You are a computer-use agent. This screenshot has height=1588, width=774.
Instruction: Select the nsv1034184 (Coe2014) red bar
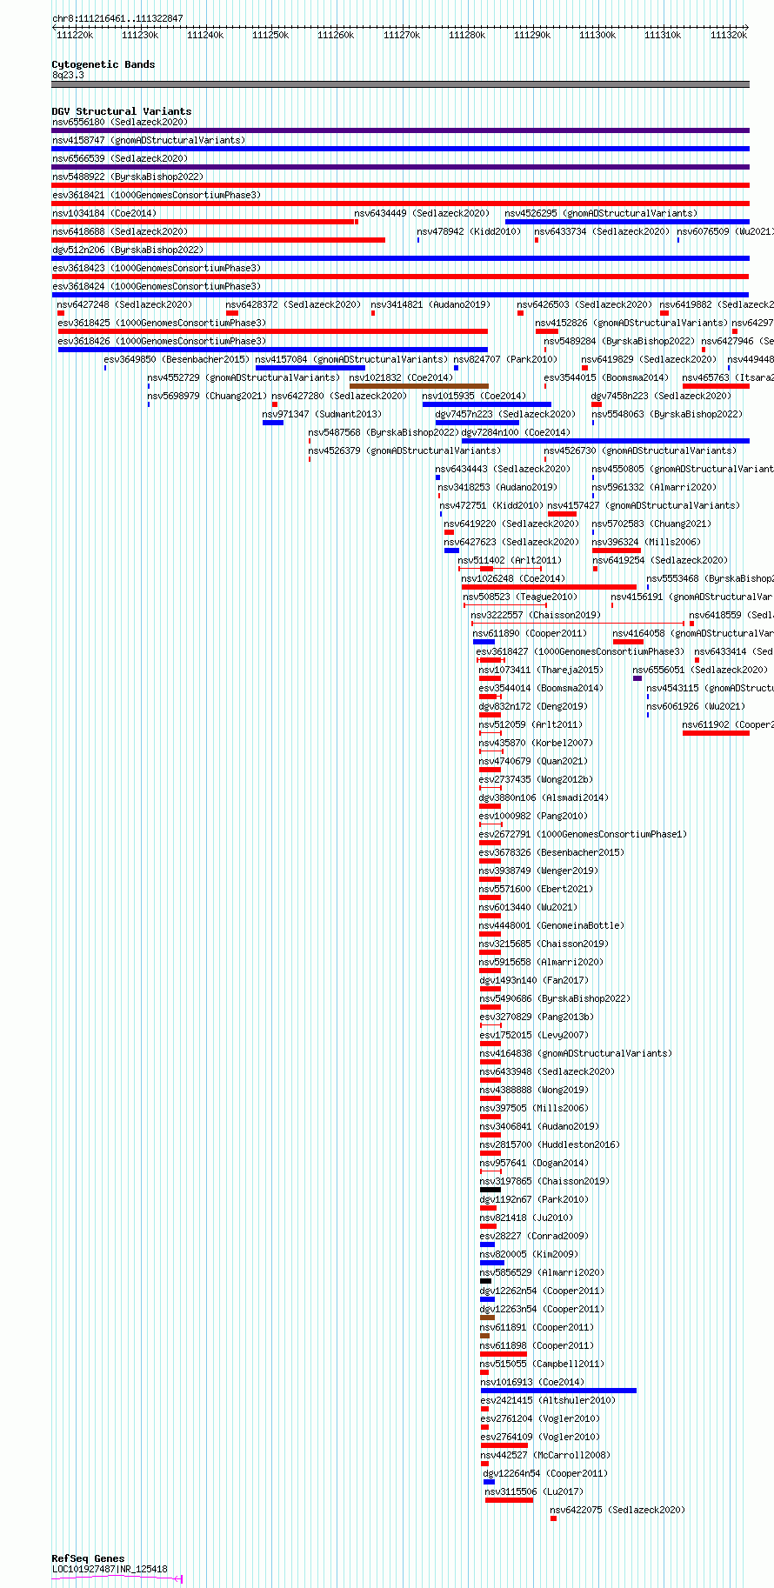pyautogui.click(x=204, y=222)
